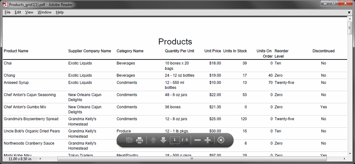This screenshot has height=164, width=355.
Task: Click the $21.35 unit price
Action: [x=215, y=107]
